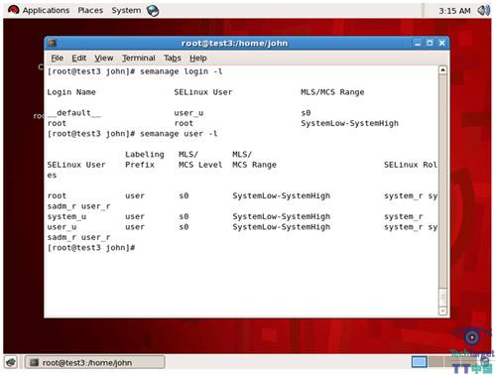Open the System menu
This screenshot has height=375, width=496.
pos(126,10)
